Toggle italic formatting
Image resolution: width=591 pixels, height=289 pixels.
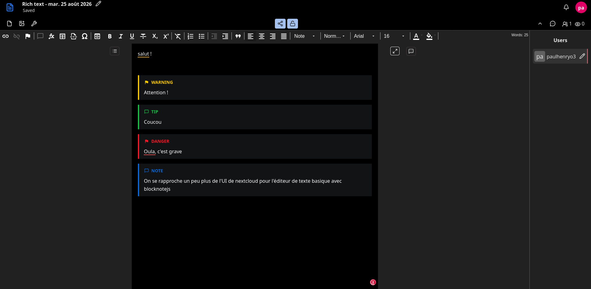(x=121, y=36)
